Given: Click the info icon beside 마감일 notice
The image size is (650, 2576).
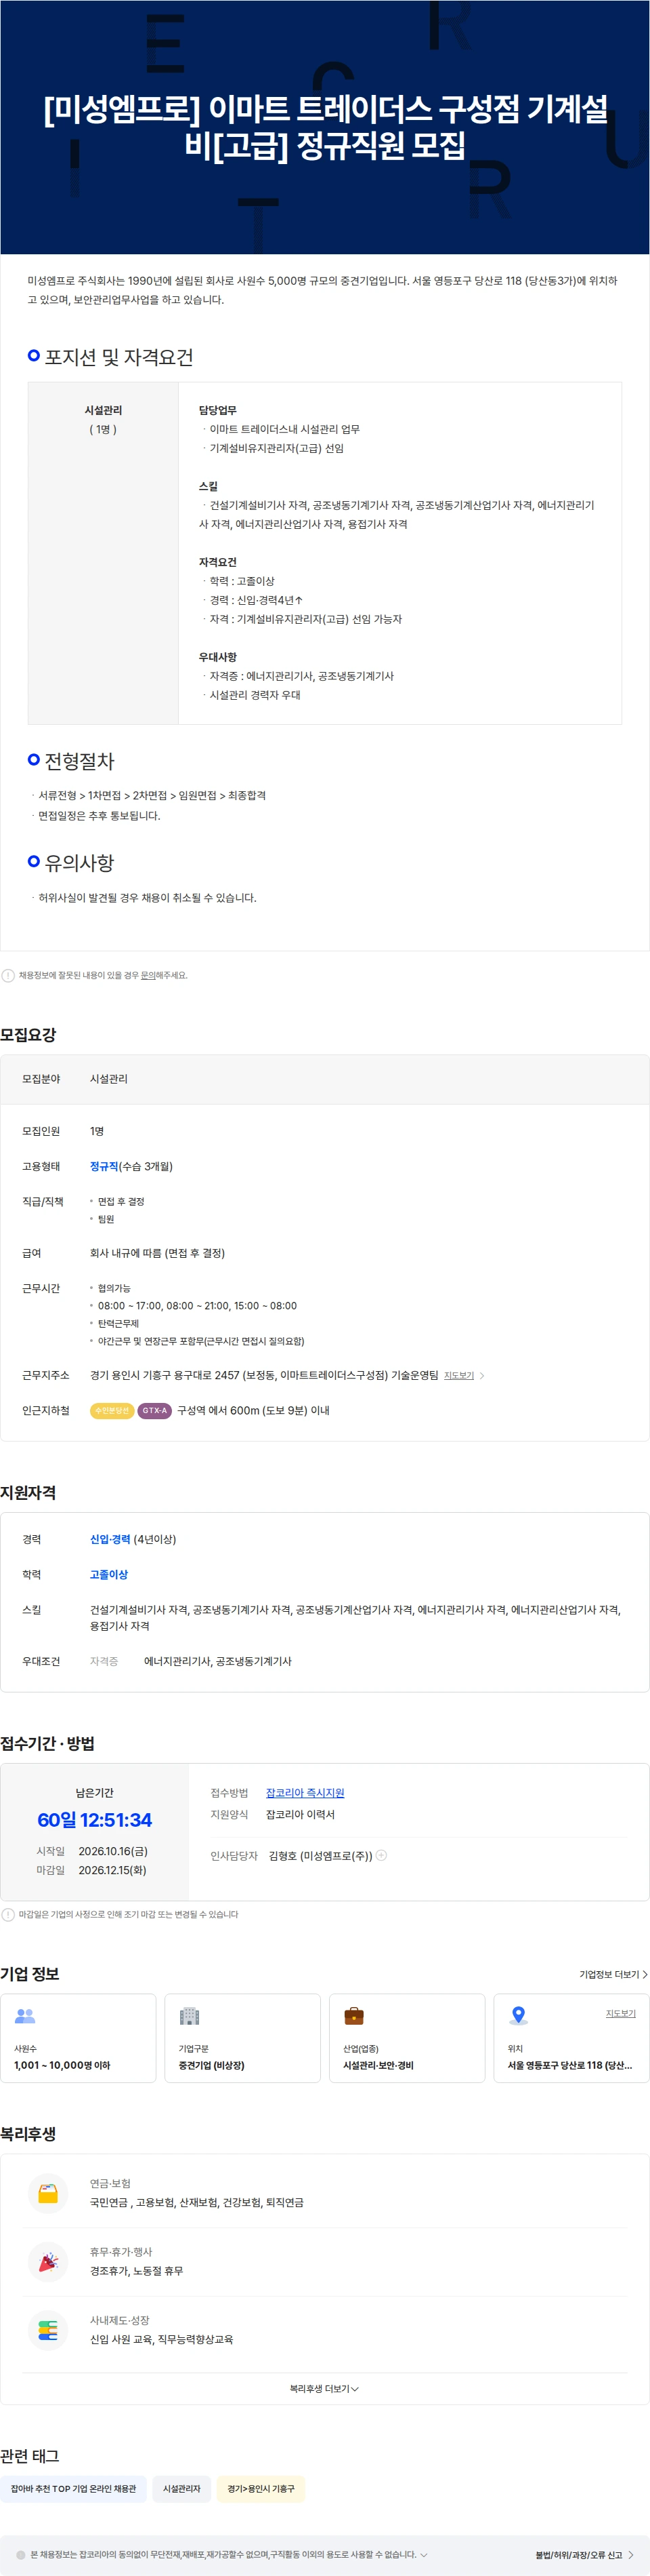Looking at the screenshot, I should pos(8,1914).
